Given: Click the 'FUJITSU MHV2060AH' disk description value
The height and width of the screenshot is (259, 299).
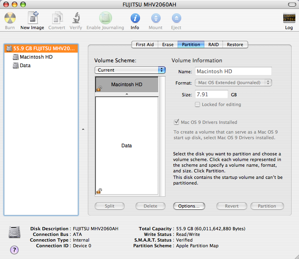Looking at the screenshot, I should [x=95, y=229].
